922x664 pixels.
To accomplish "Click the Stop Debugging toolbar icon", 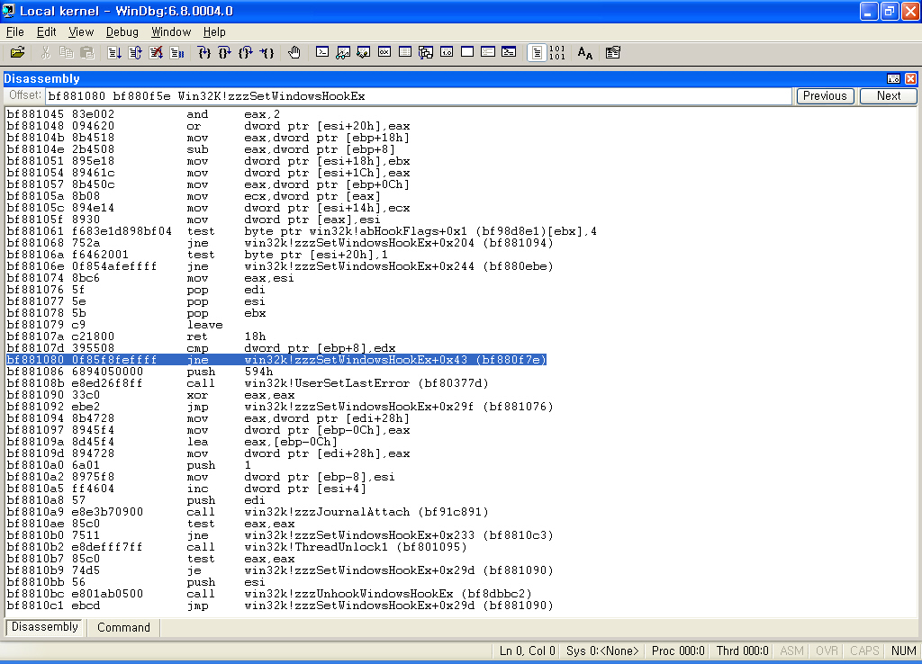I will 156,53.
